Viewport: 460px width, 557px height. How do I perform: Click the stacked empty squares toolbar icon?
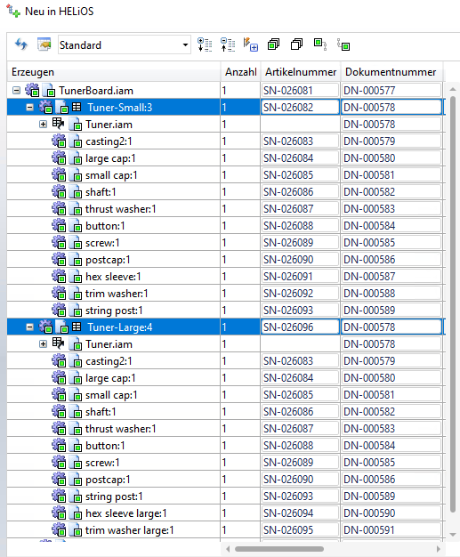click(296, 44)
